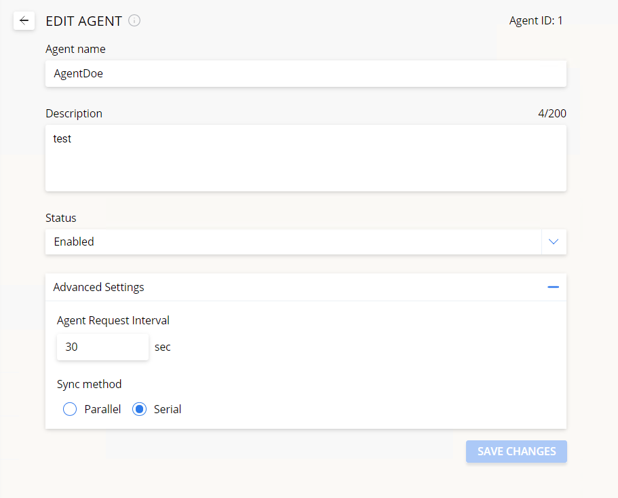Click the 'Agent Request Interval' label
Image resolution: width=618 pixels, height=498 pixels.
click(x=113, y=320)
